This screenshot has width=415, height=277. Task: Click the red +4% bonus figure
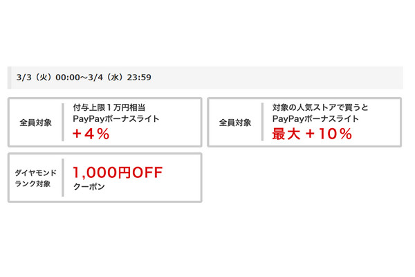(91, 134)
